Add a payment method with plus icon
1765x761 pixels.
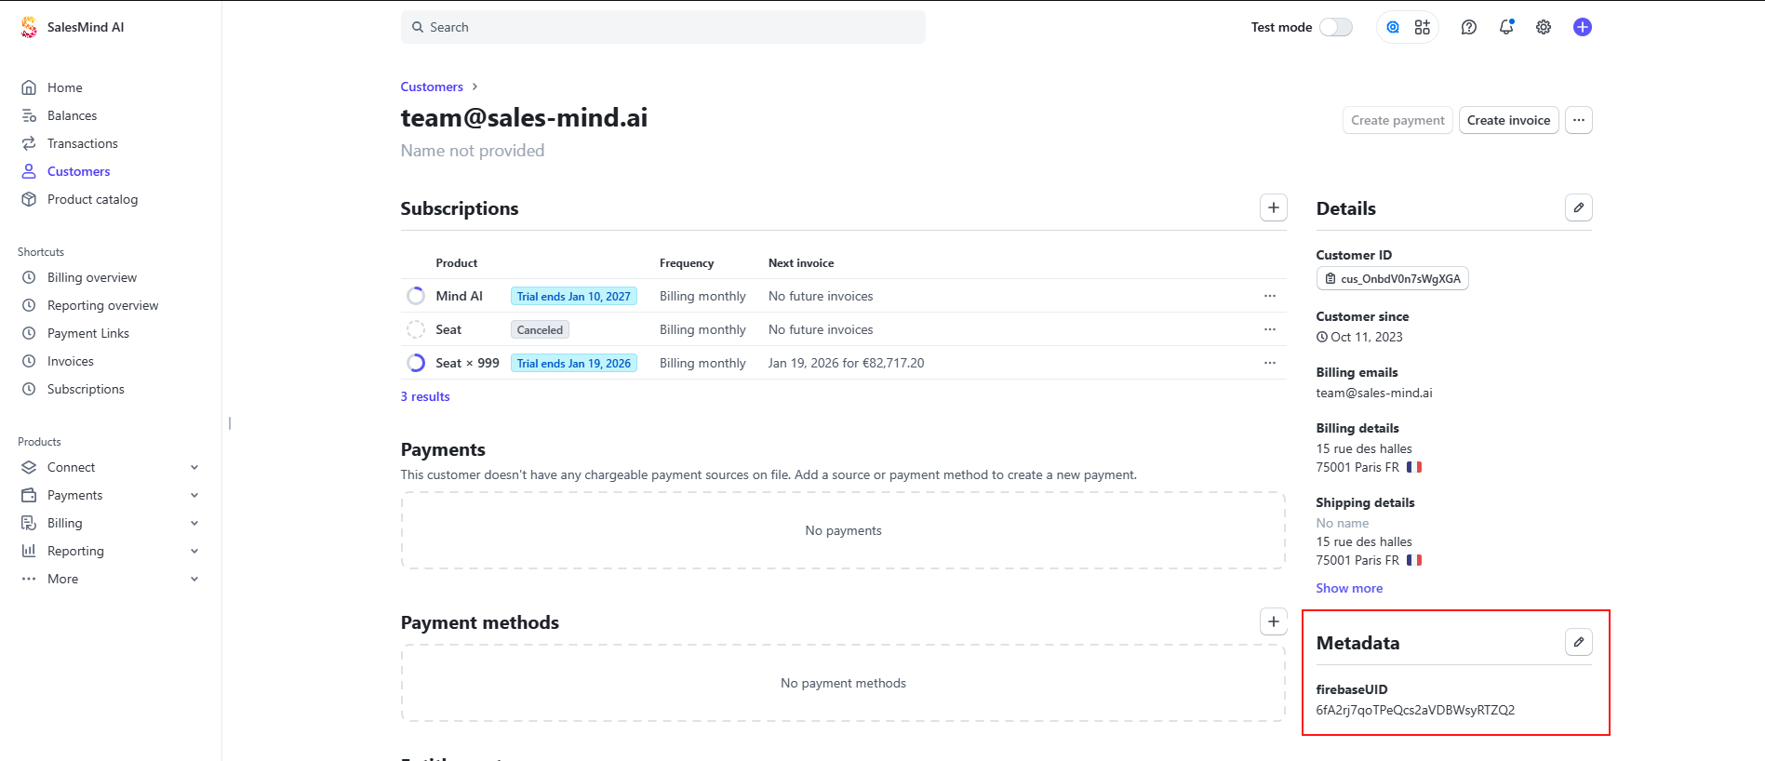1273,621
